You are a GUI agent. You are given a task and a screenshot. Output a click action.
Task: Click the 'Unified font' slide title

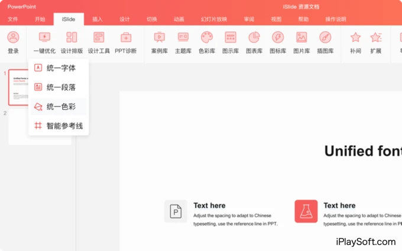[363, 151]
